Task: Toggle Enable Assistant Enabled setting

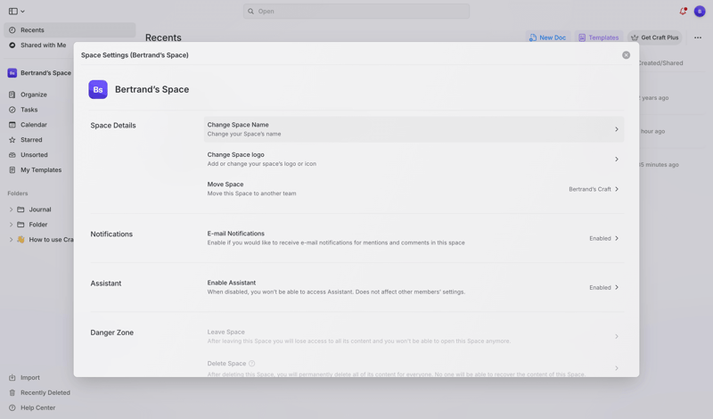Action: click(x=603, y=287)
